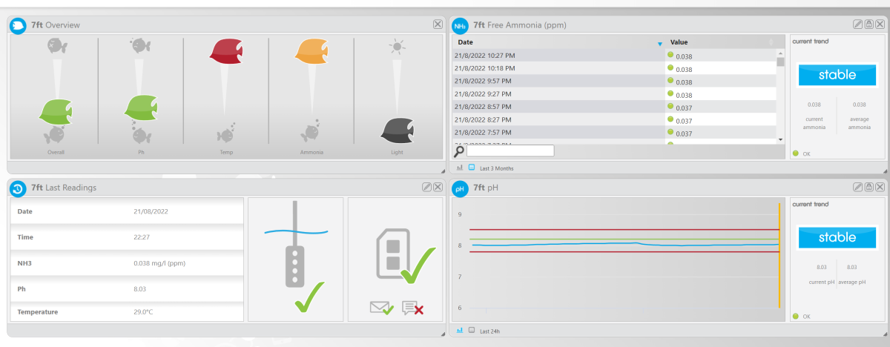Switch ammonia panel to table view
The width and height of the screenshot is (890, 347).
471,168
